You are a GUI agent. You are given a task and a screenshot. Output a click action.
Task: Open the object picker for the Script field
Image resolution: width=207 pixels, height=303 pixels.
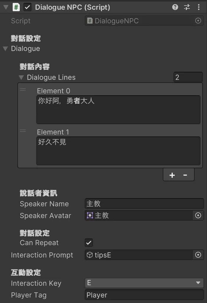pos(198,21)
